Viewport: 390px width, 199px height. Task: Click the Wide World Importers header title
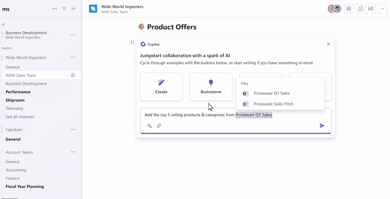pos(122,7)
